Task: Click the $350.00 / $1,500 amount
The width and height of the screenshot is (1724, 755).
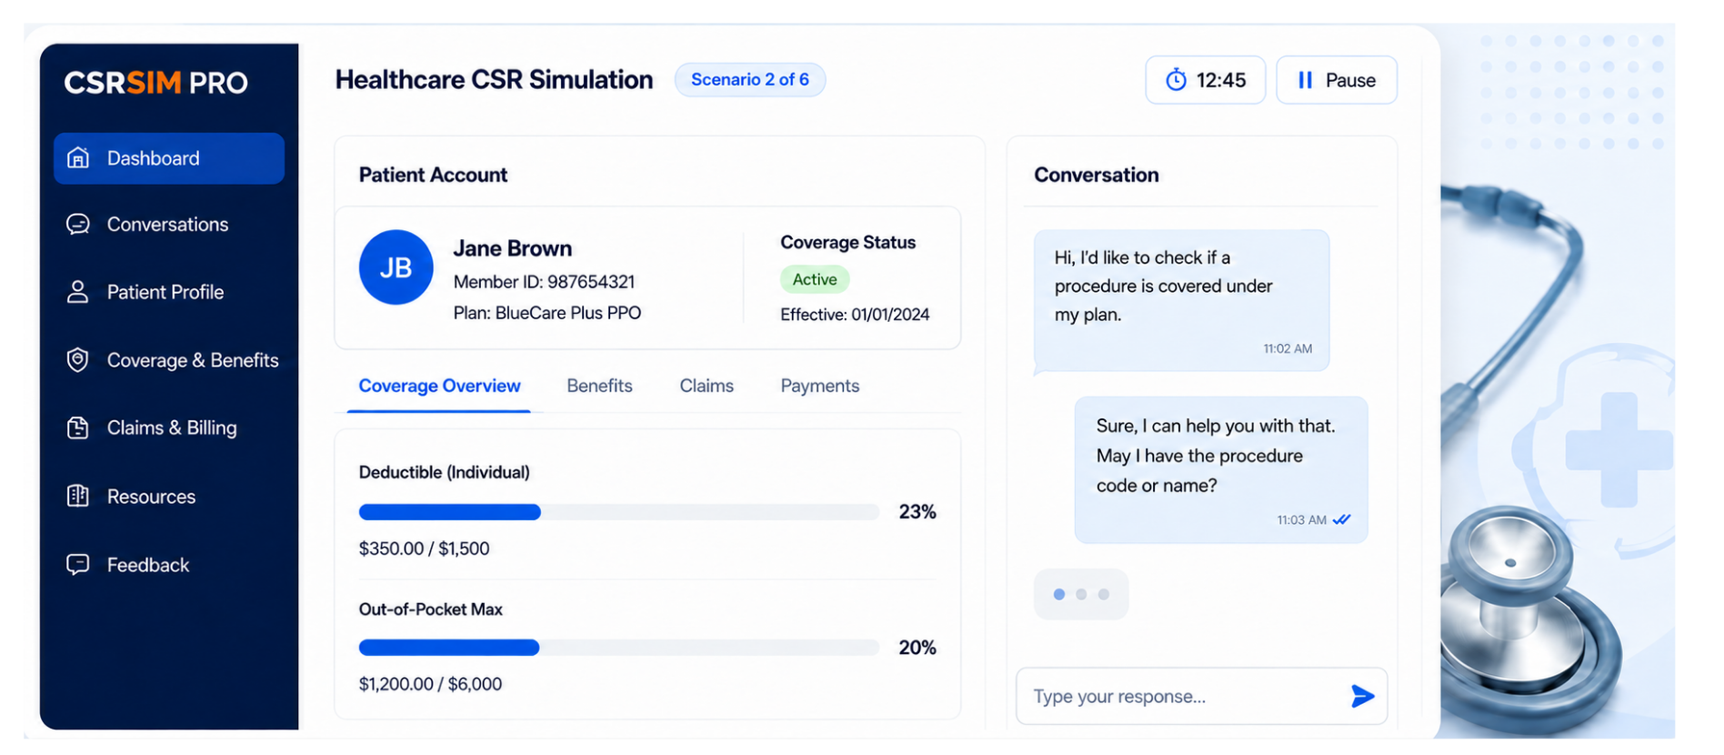Action: pyautogui.click(x=424, y=549)
